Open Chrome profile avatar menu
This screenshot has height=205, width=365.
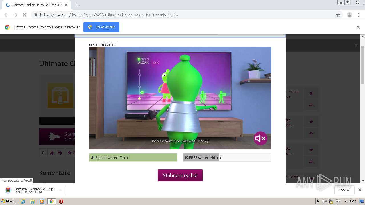coord(349,15)
